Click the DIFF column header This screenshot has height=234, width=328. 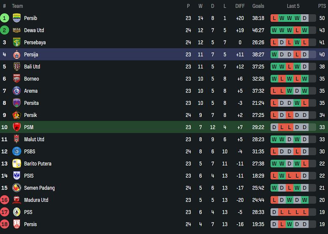[x=240, y=6]
